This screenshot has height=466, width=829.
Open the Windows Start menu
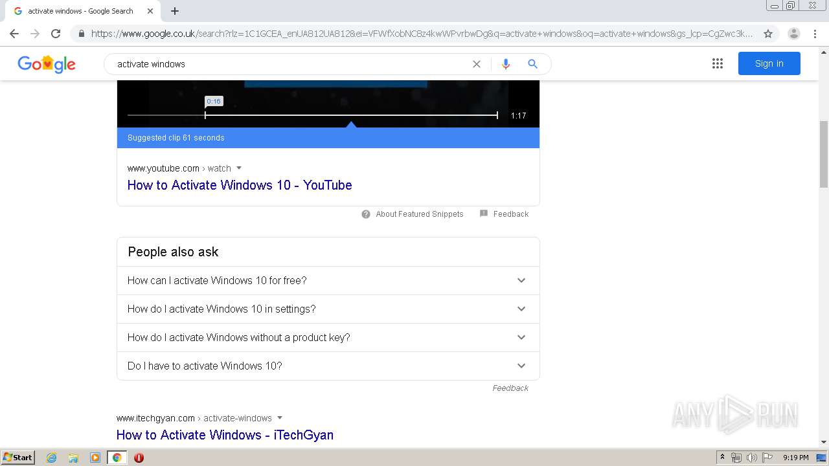point(17,457)
